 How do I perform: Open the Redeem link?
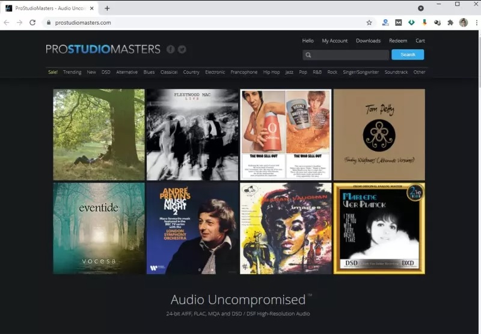(398, 41)
